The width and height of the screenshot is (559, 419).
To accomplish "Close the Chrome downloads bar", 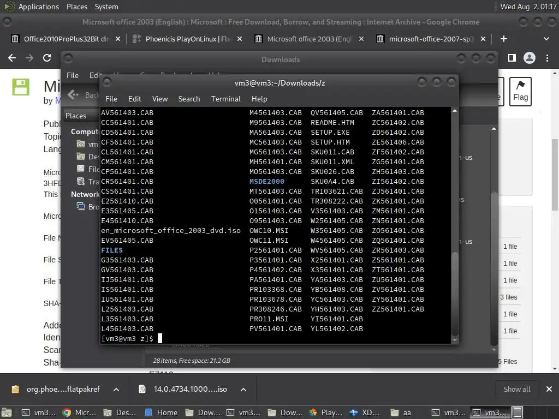I will pos(549,389).
